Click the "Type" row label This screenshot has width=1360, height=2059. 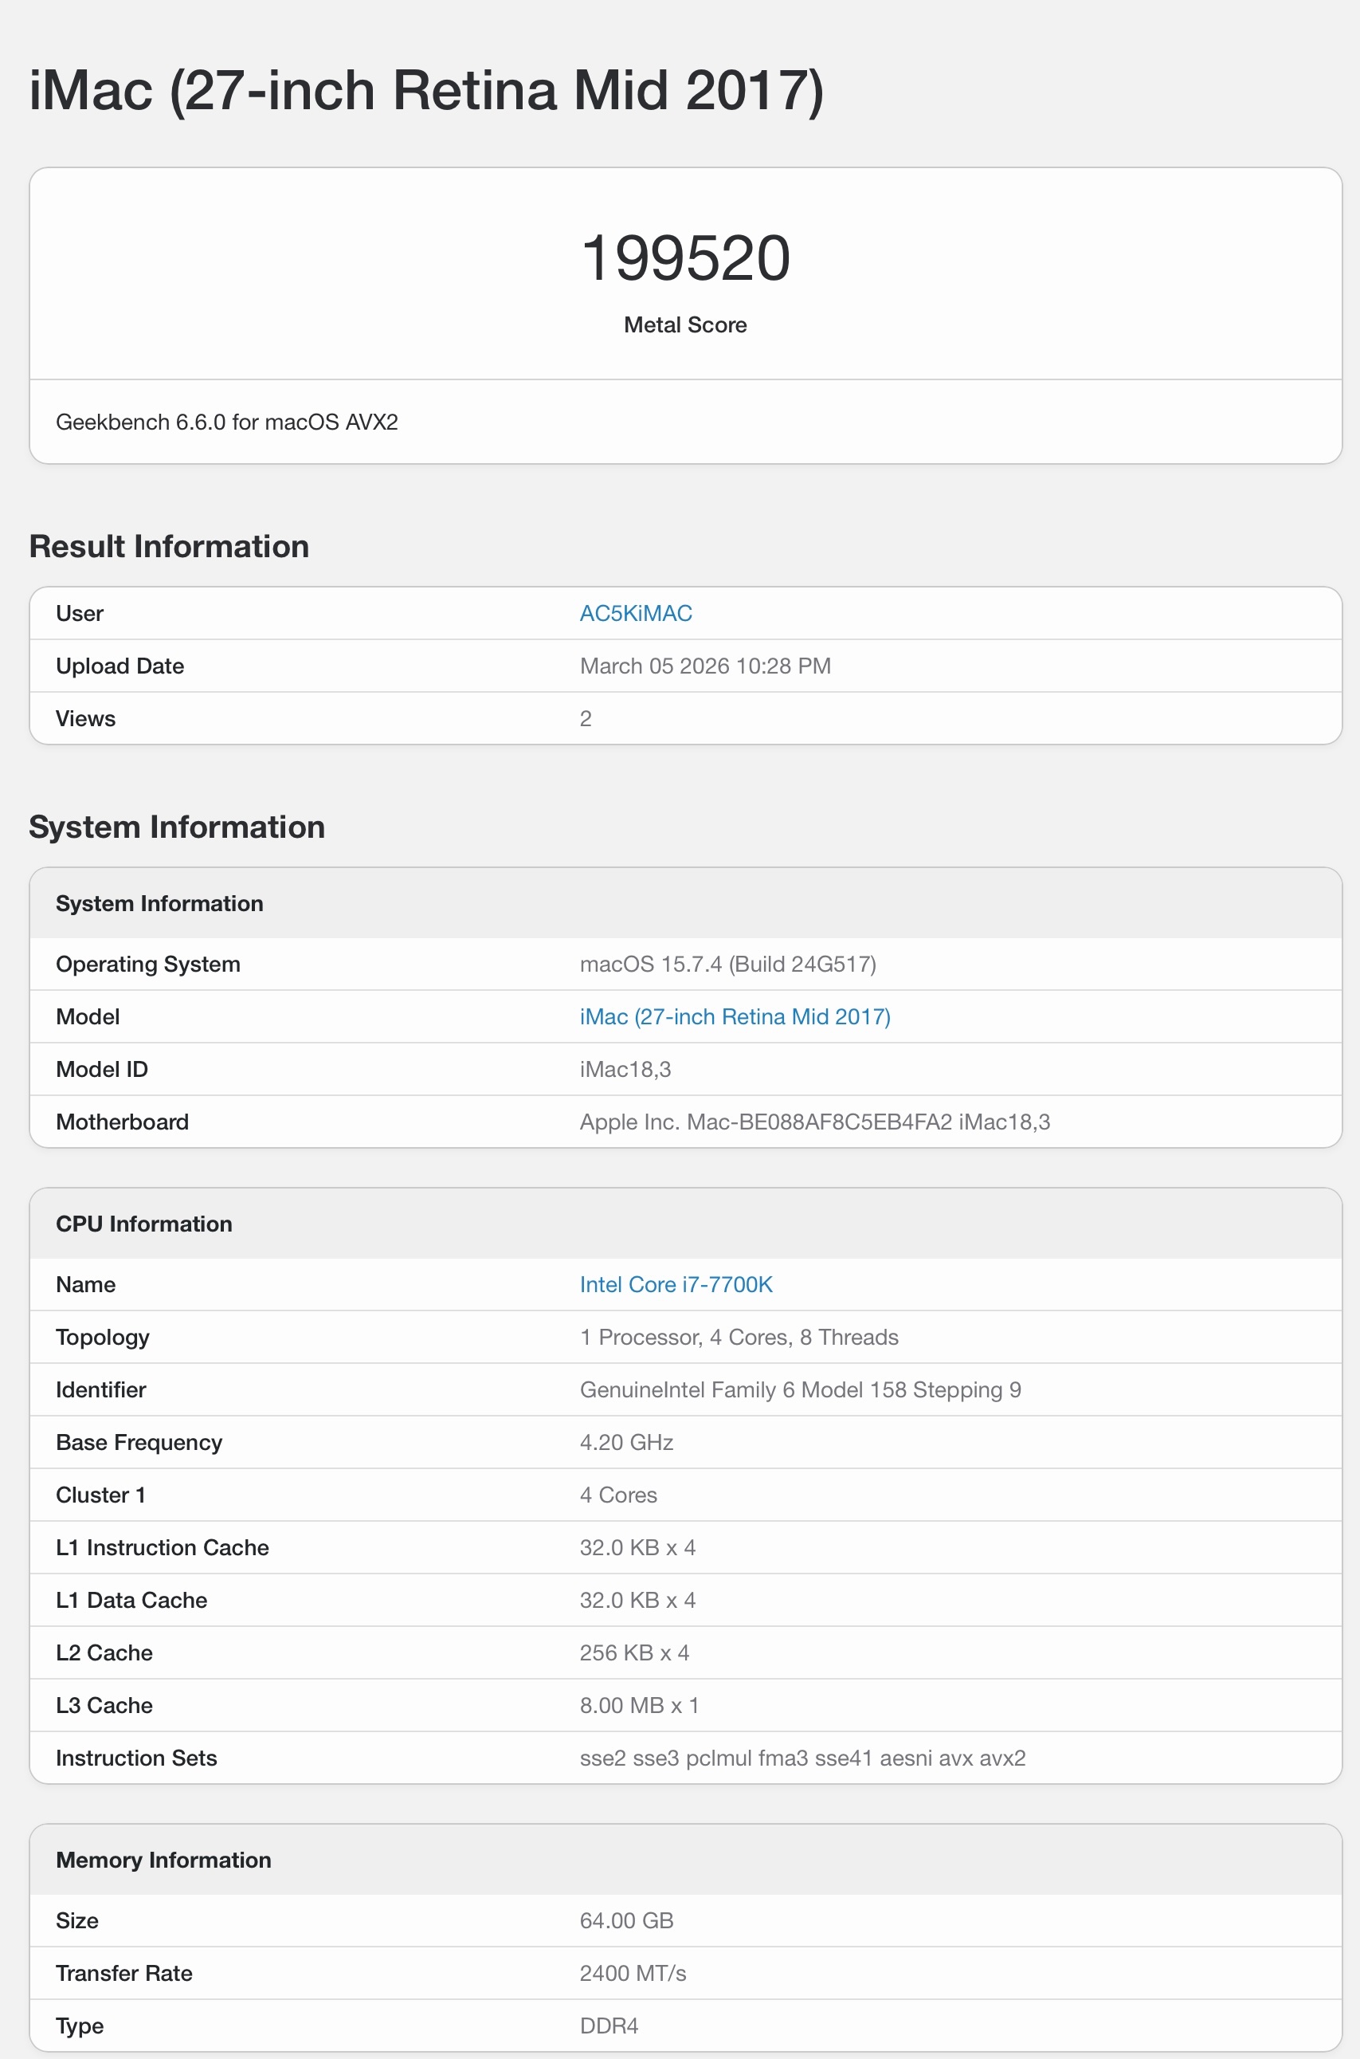[80, 2026]
